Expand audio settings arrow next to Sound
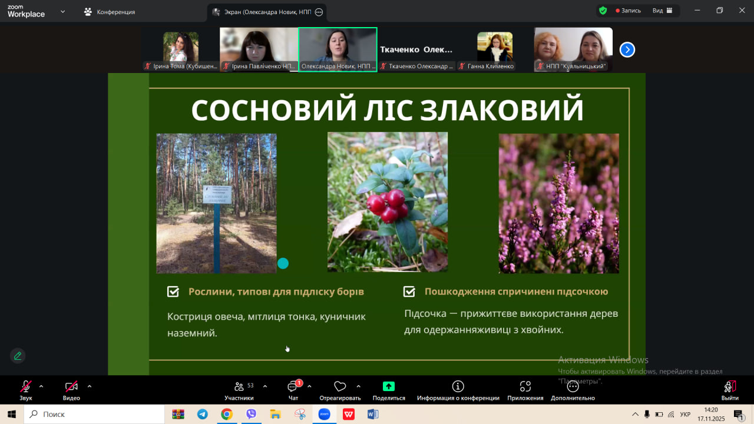754x424 pixels. pos(41,386)
